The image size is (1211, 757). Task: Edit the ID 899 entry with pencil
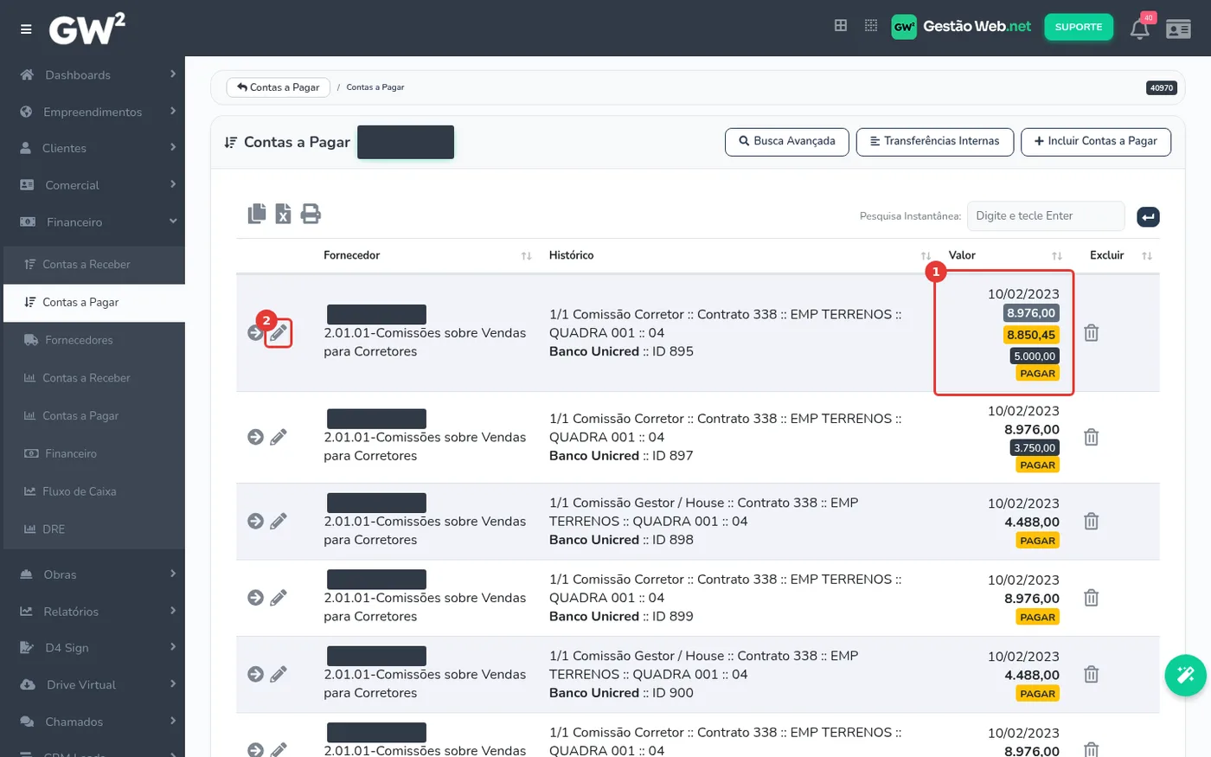[x=278, y=598]
